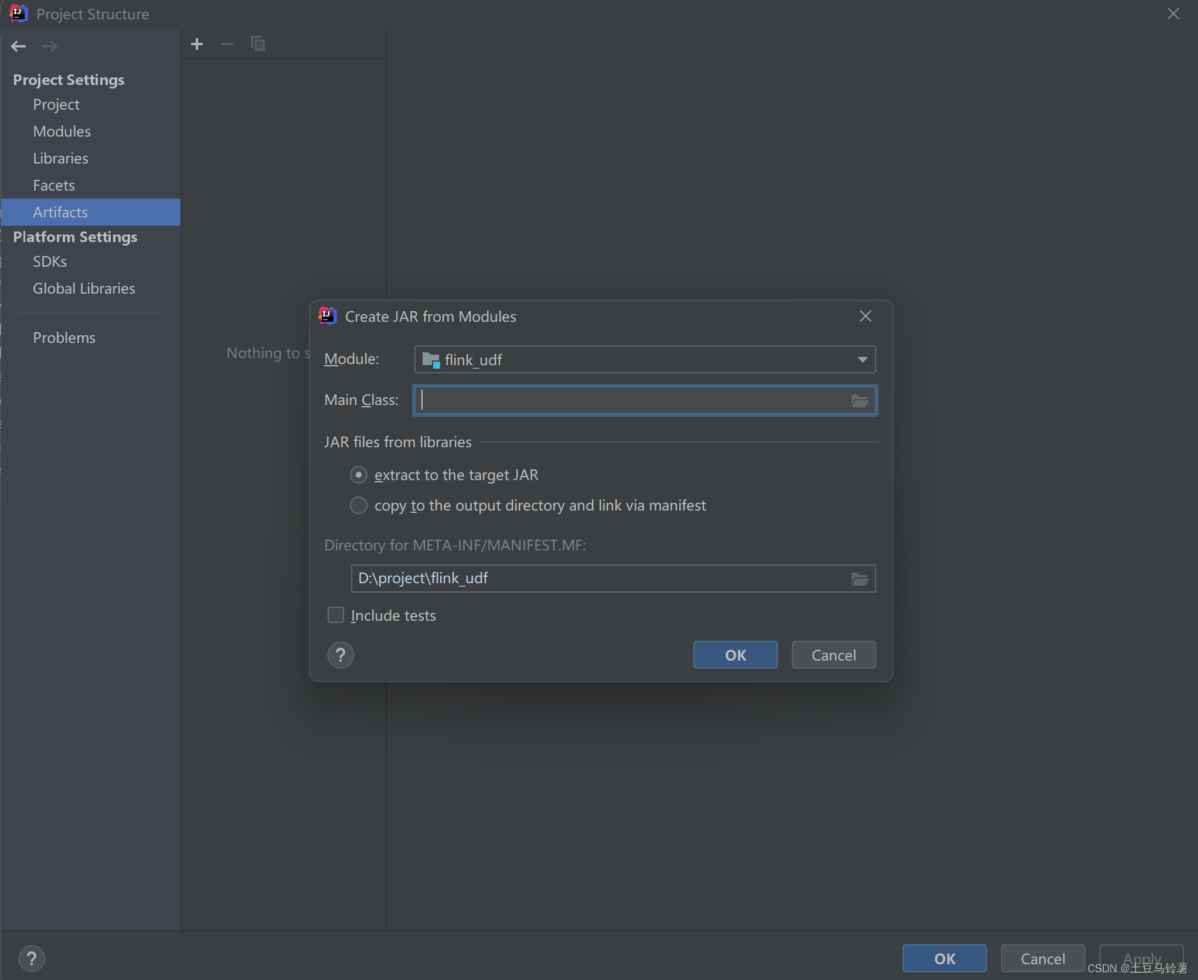Open SDKs under Platform Settings
1198x980 pixels.
coord(50,261)
